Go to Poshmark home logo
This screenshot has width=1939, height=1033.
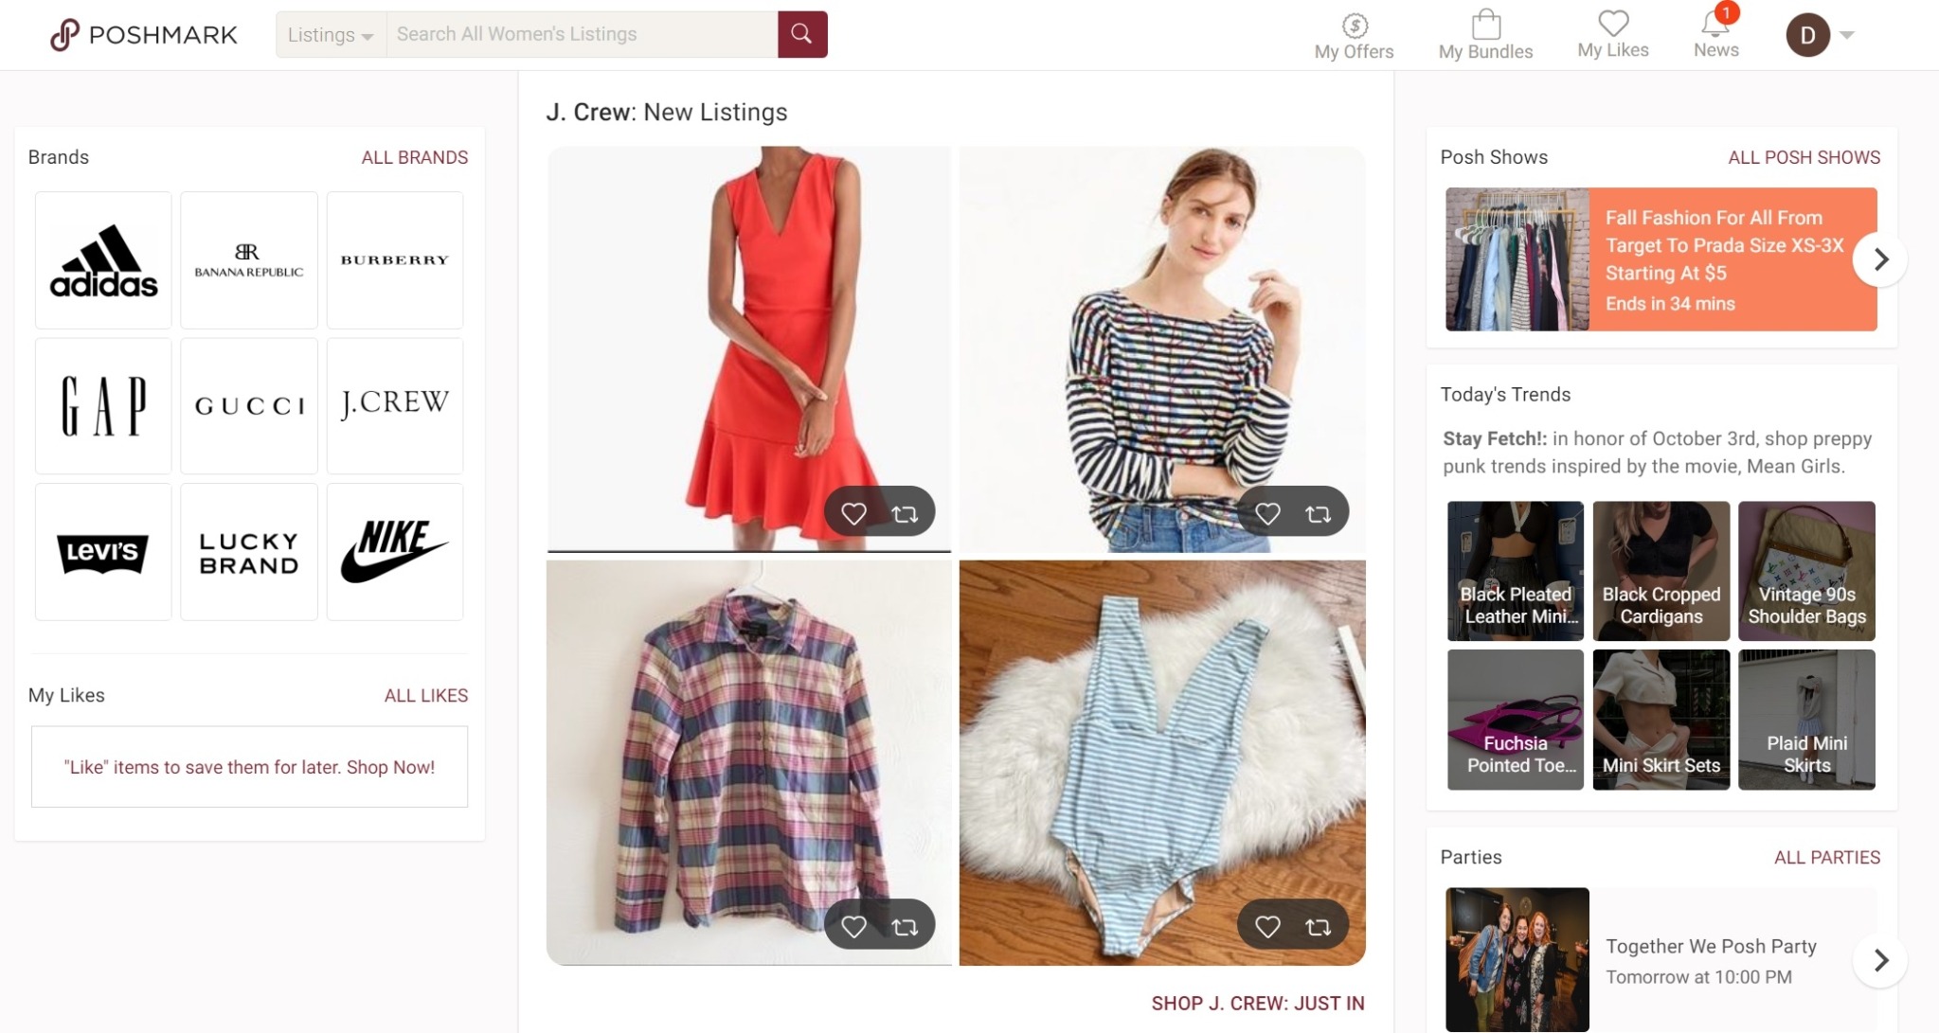144,35
